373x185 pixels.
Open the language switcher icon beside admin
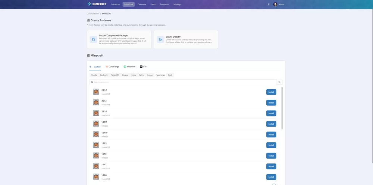269,4
